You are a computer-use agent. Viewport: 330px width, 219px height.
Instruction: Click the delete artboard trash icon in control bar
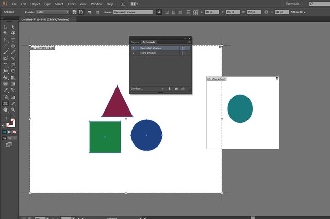pyautogui.click(x=97, y=12)
